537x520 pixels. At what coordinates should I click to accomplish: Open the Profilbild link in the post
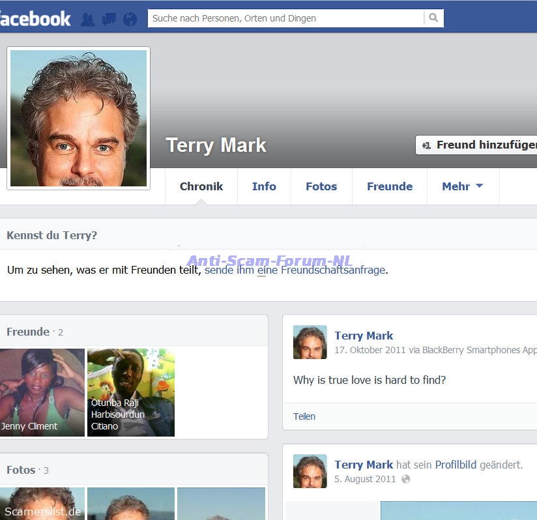click(x=456, y=465)
